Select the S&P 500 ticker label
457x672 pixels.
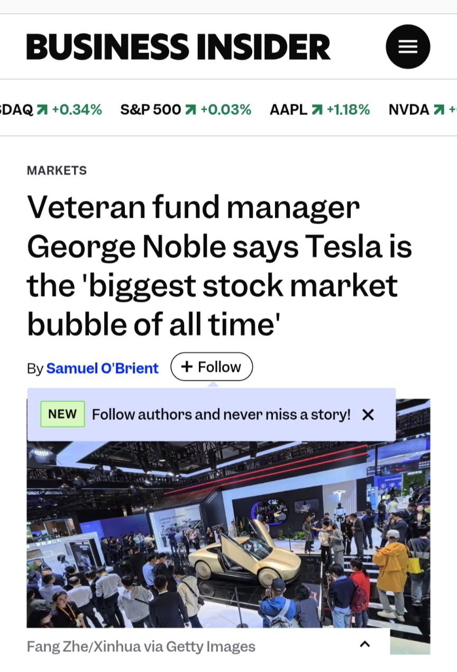click(150, 110)
